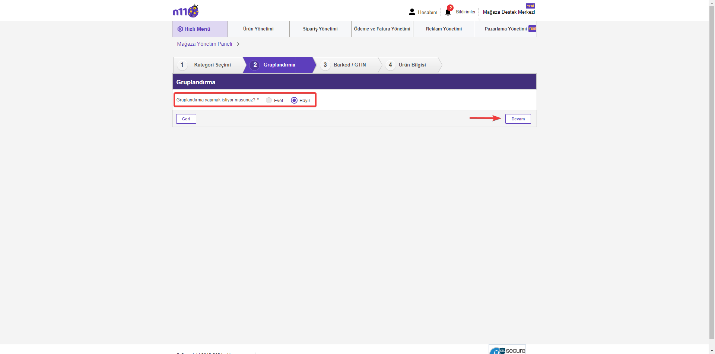Viewport: 715px width, 354px height.
Task: Select the Evet radio button
Action: pyautogui.click(x=269, y=100)
